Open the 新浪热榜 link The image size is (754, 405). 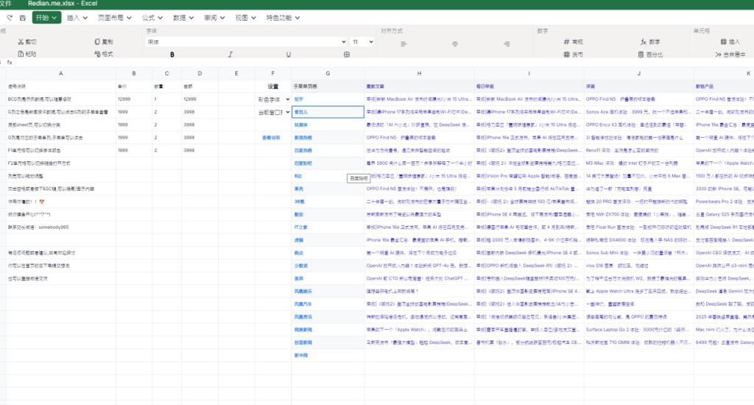coord(303,138)
